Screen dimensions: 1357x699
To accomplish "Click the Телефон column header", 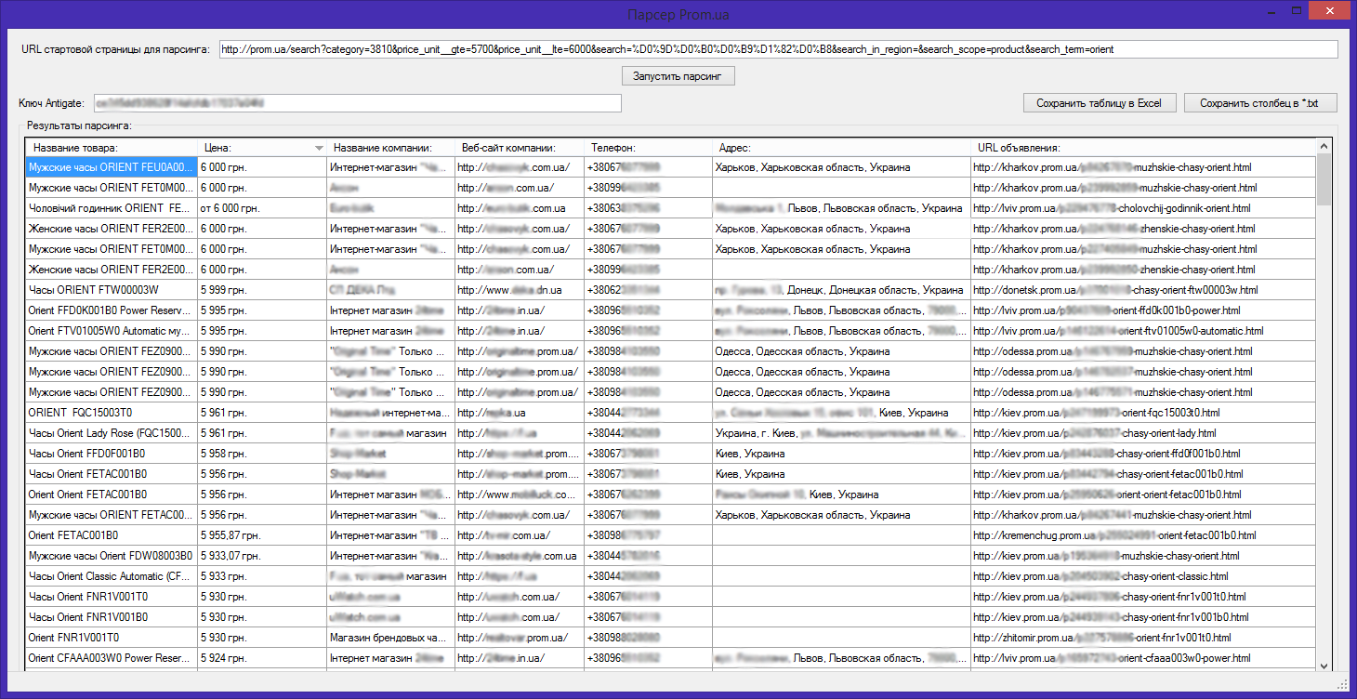I will pos(649,148).
